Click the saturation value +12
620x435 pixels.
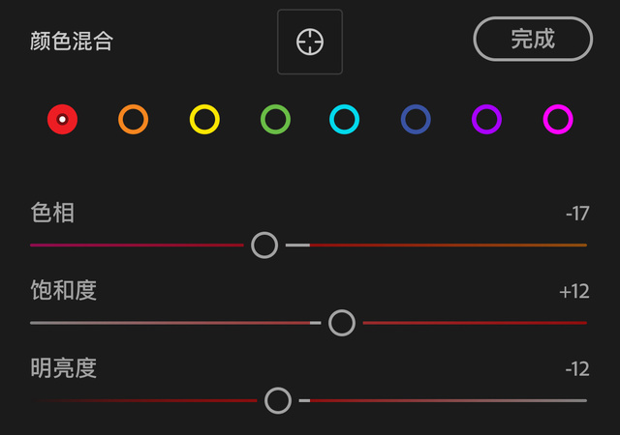[x=574, y=292]
